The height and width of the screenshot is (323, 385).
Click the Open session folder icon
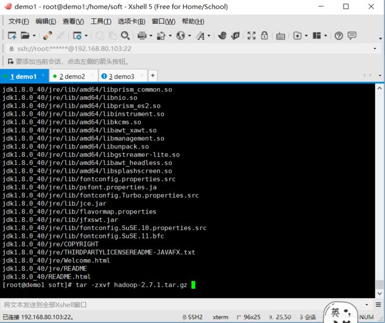25,36
